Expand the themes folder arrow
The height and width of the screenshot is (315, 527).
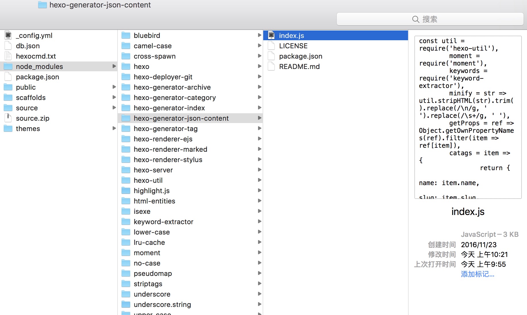(x=114, y=128)
